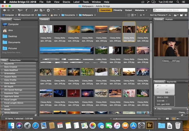189x131 pixels.
Task: Open the Label menu
Action: tap(77, 2)
